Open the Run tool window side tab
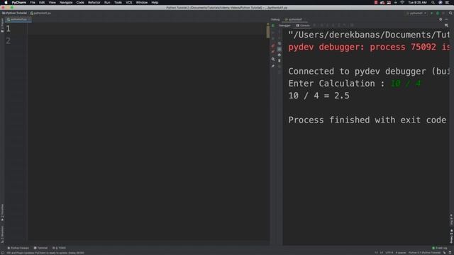This screenshot has height=255, width=454. click(451, 220)
